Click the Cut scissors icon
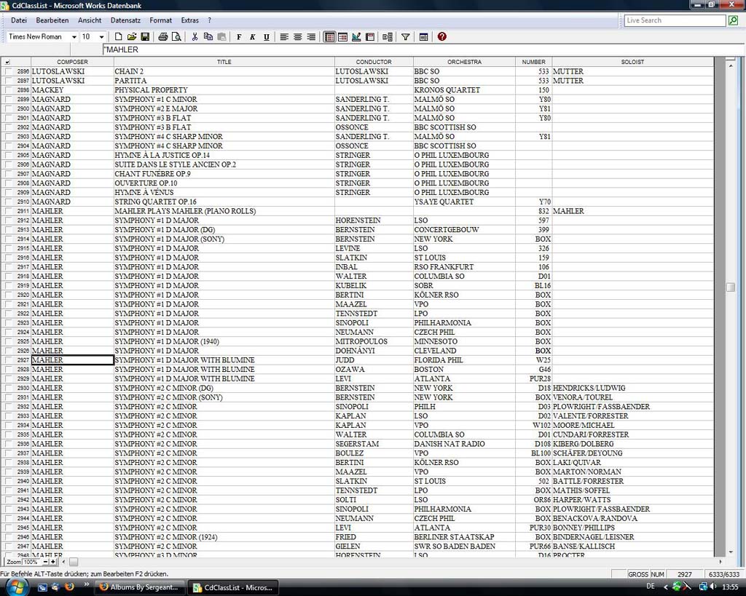 click(x=195, y=37)
